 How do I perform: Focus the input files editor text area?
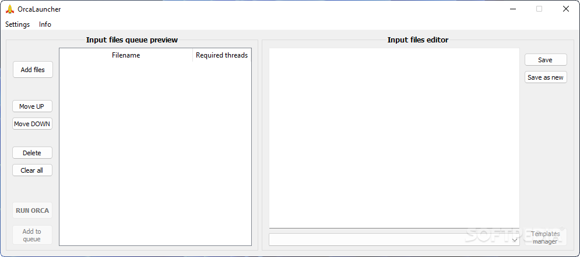[x=394, y=138]
